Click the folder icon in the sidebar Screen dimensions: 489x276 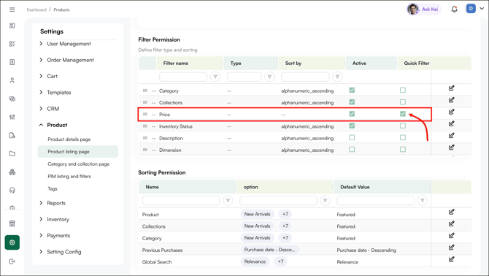coord(12,153)
